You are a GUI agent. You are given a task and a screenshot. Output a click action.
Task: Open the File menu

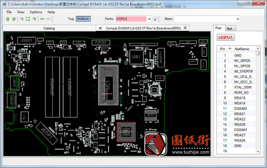click(x=9, y=12)
